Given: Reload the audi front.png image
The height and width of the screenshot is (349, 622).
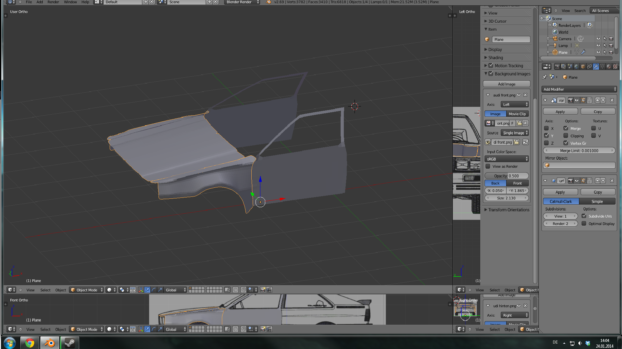Looking at the screenshot, I should [526, 142].
